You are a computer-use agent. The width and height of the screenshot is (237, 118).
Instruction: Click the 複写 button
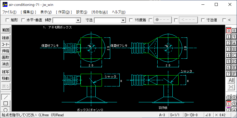point(6,72)
